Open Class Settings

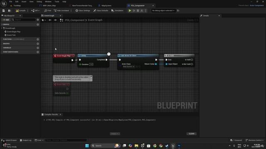coord(83,11)
